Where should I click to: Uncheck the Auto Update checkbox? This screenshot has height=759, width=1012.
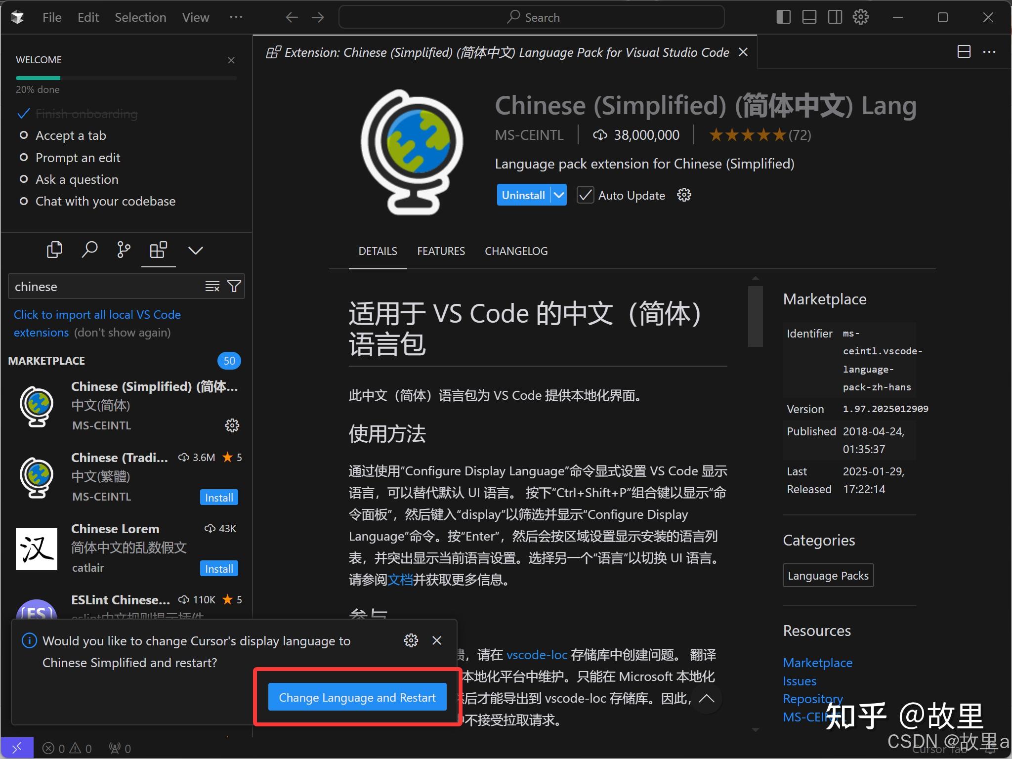tap(585, 195)
